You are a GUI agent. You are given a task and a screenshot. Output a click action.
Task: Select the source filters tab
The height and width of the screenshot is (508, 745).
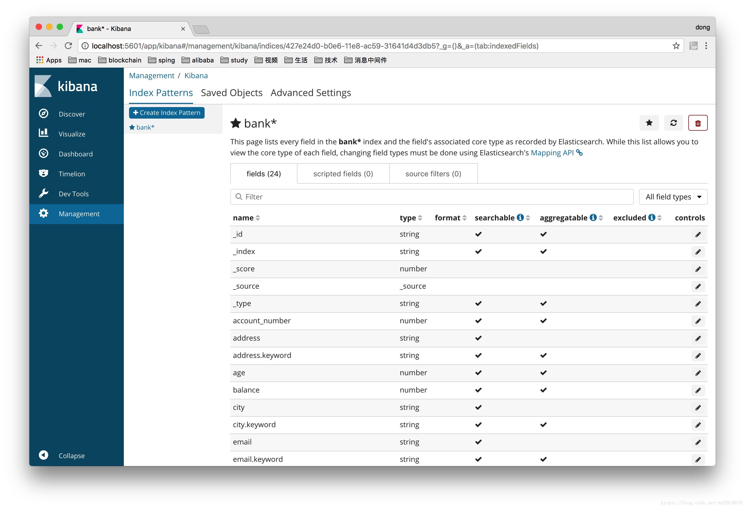tap(433, 173)
